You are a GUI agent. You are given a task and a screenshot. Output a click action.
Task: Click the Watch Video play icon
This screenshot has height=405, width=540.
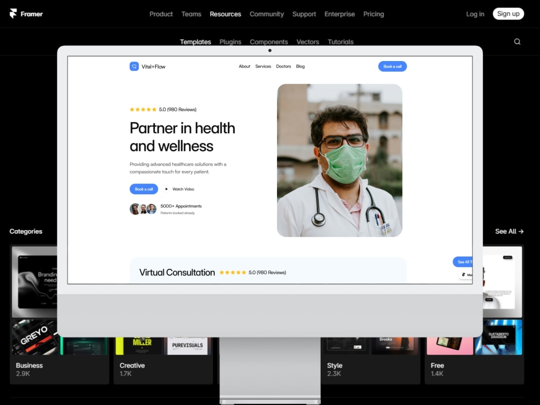[166, 188]
